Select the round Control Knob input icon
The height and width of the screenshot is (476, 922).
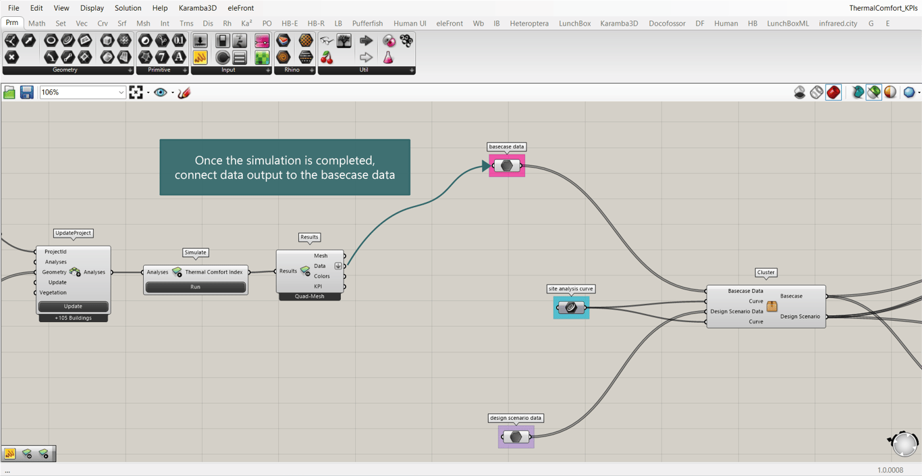click(223, 57)
